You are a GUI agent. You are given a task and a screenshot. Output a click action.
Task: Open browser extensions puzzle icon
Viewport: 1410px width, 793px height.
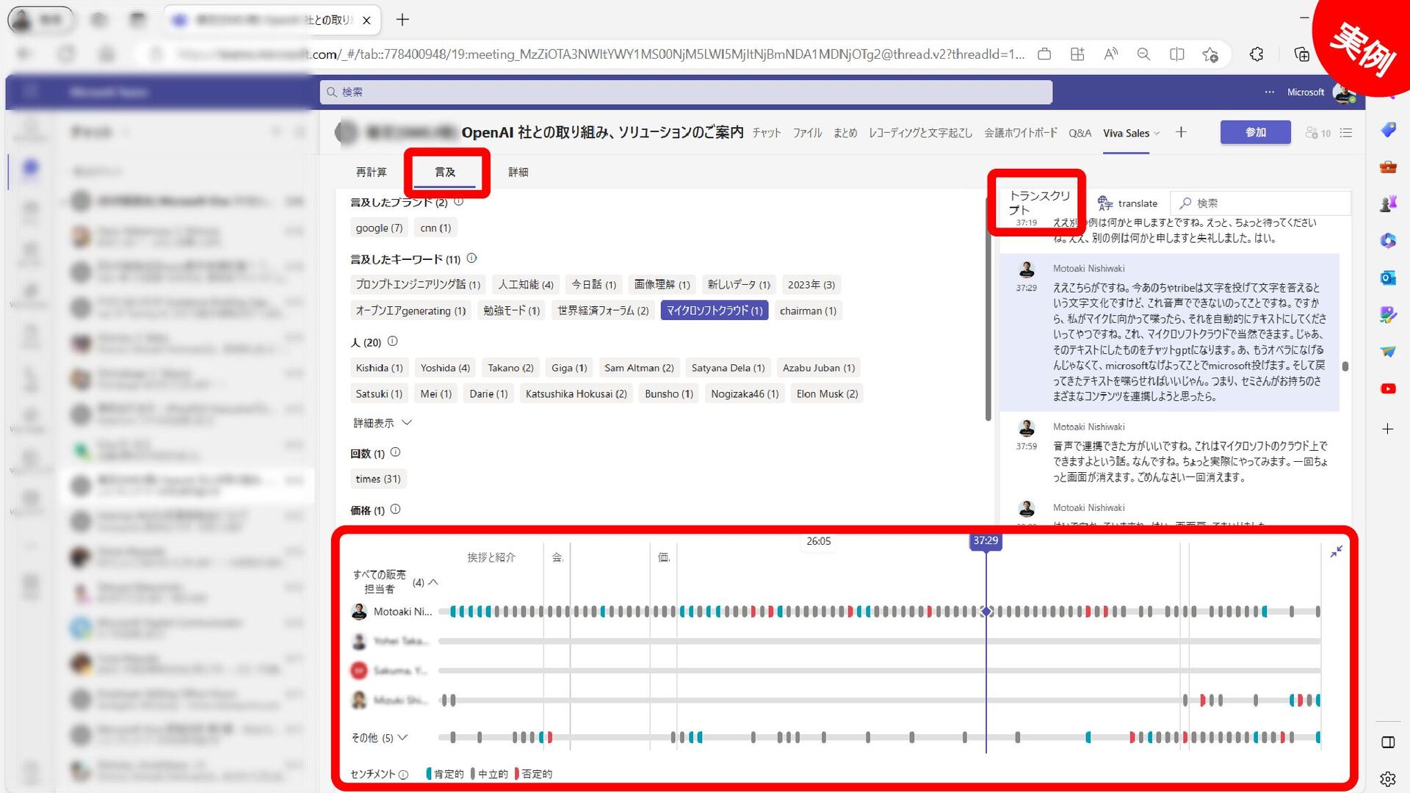click(x=1257, y=54)
